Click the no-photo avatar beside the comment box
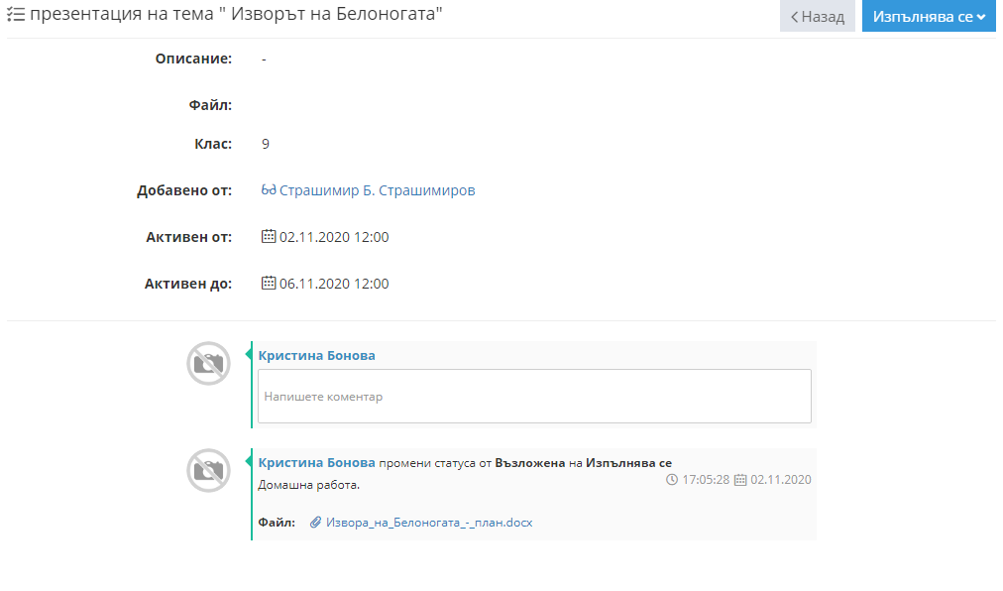 point(208,364)
